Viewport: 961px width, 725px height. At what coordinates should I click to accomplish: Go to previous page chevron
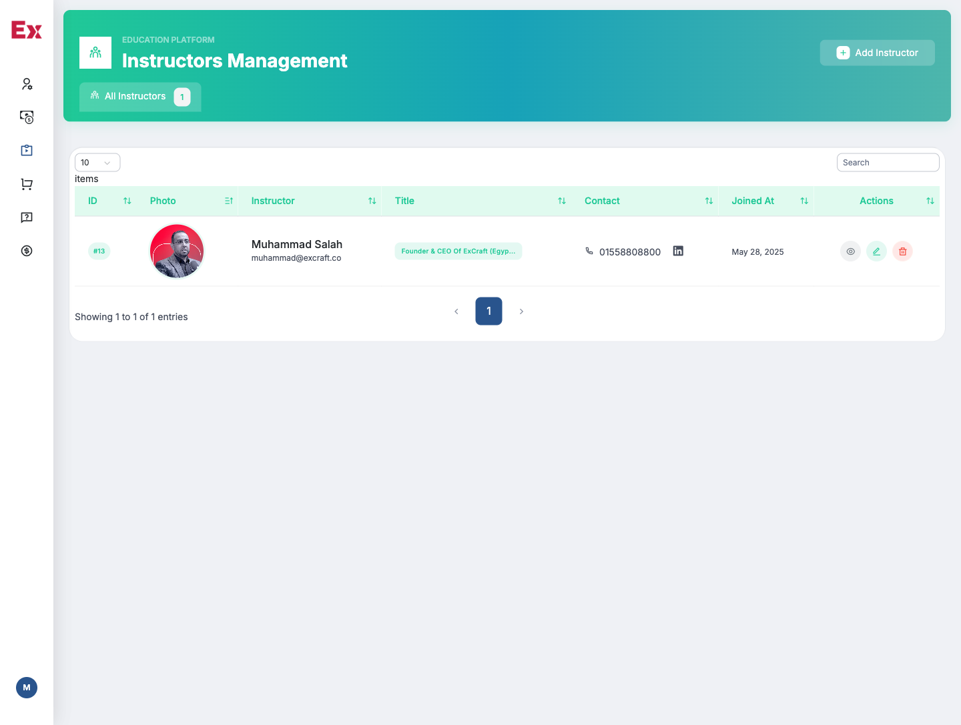pyautogui.click(x=456, y=311)
